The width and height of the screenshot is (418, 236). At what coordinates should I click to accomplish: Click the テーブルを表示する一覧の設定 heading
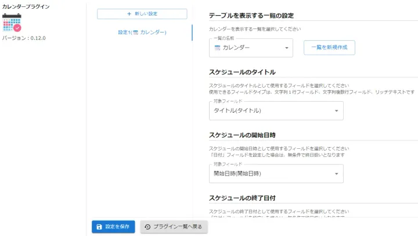pyautogui.click(x=251, y=16)
